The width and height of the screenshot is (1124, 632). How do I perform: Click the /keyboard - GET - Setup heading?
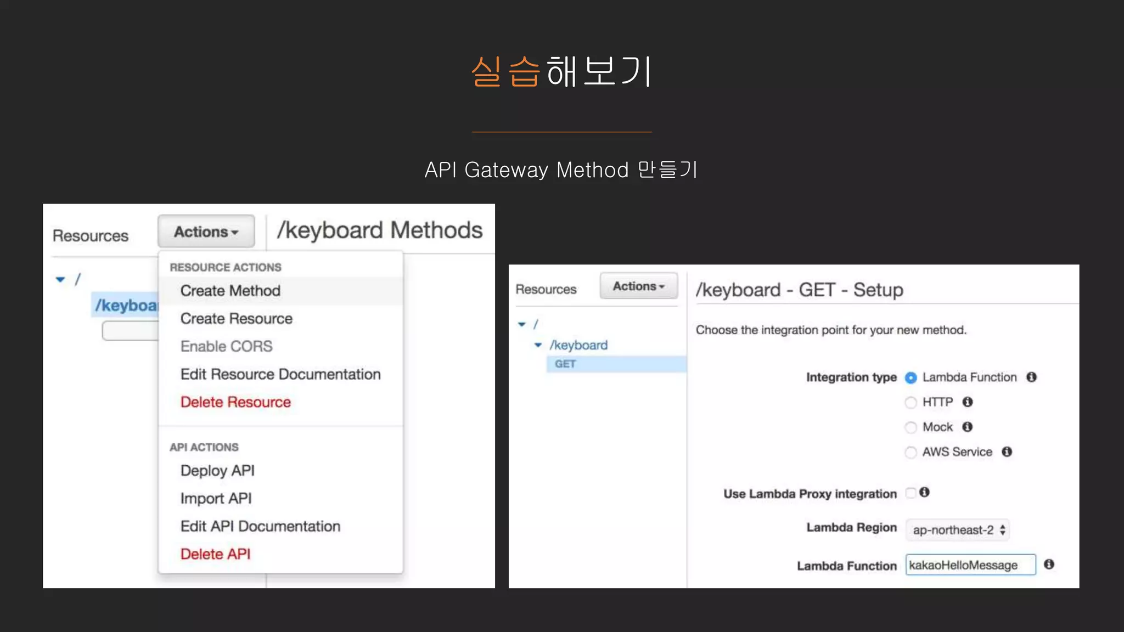pos(800,290)
